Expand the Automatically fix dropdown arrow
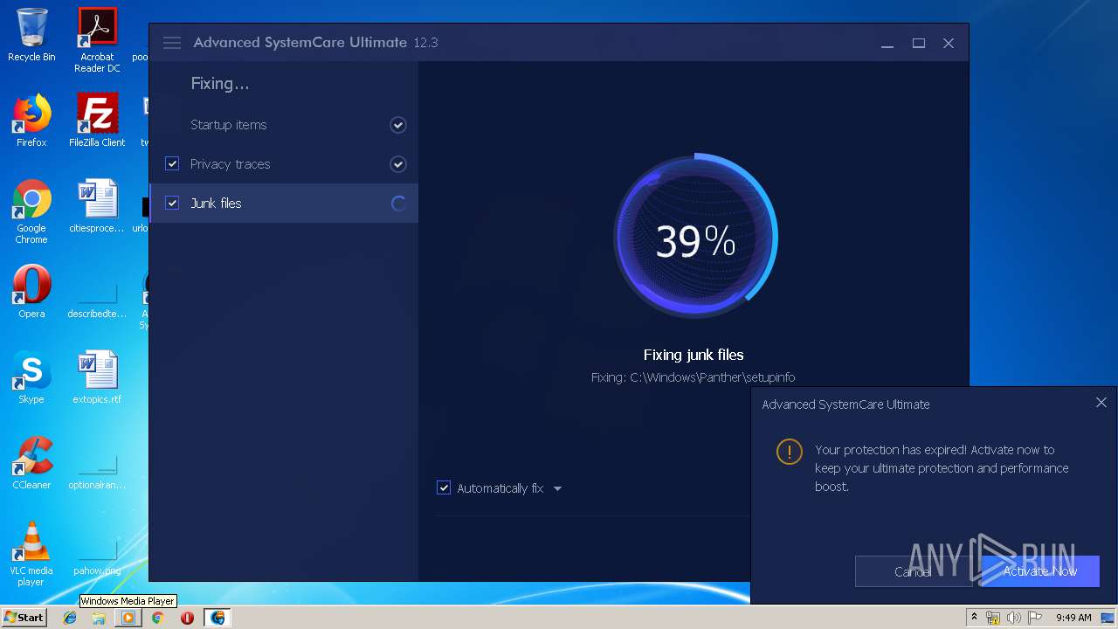Screen dimensions: 1118x629 click(x=557, y=488)
